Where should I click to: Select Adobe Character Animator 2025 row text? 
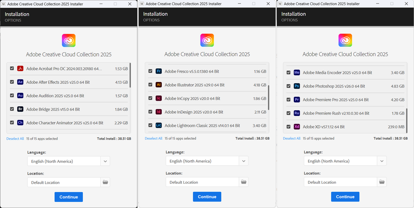point(65,123)
